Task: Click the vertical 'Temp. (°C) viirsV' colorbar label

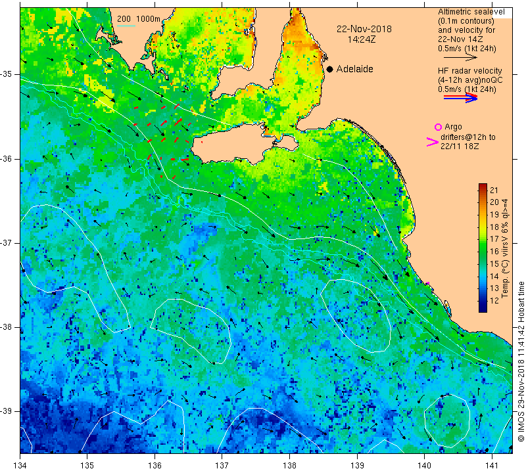Action: point(505,248)
